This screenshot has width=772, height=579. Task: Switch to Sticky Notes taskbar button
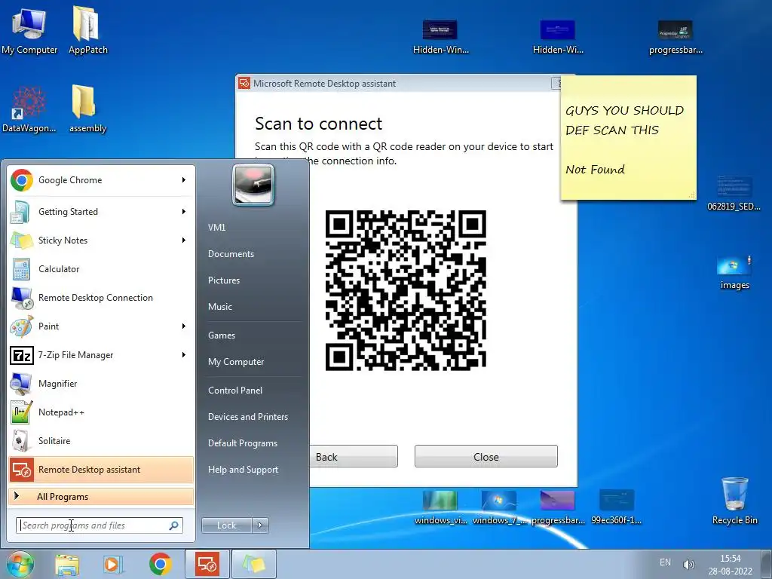point(253,564)
